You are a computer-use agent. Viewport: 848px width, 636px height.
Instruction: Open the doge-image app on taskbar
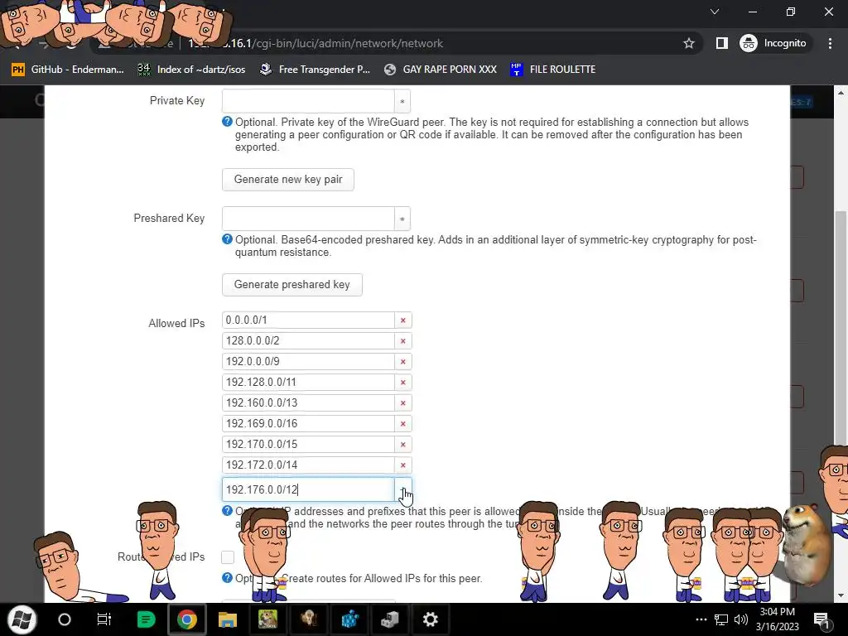click(268, 619)
